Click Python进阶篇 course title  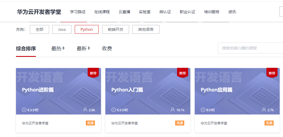pyautogui.click(x=38, y=90)
